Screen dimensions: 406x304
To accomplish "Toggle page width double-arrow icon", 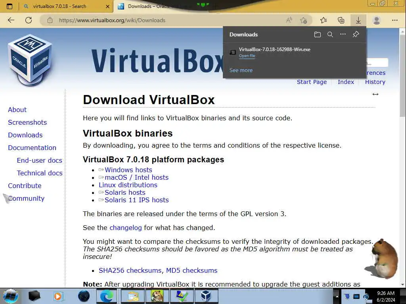I will [375, 94].
